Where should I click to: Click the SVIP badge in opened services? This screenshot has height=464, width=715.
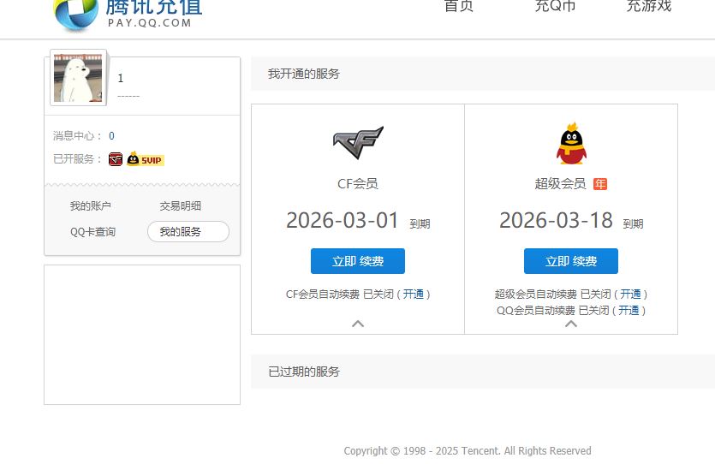coord(146,159)
